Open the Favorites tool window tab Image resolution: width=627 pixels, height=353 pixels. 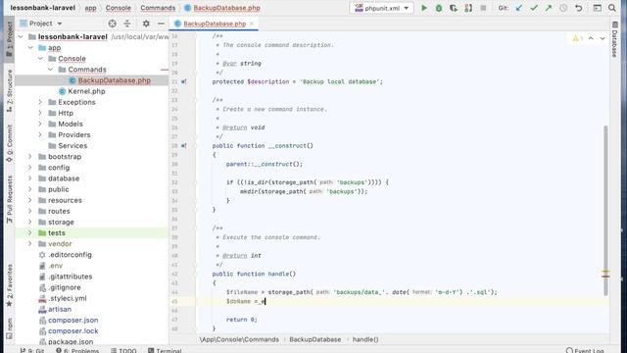pyautogui.click(x=9, y=285)
